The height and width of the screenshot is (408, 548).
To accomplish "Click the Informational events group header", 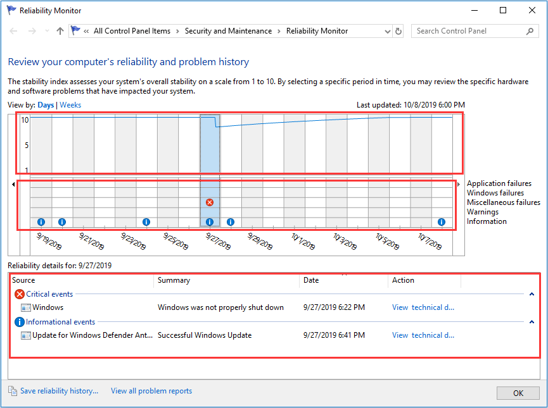I will [60, 322].
